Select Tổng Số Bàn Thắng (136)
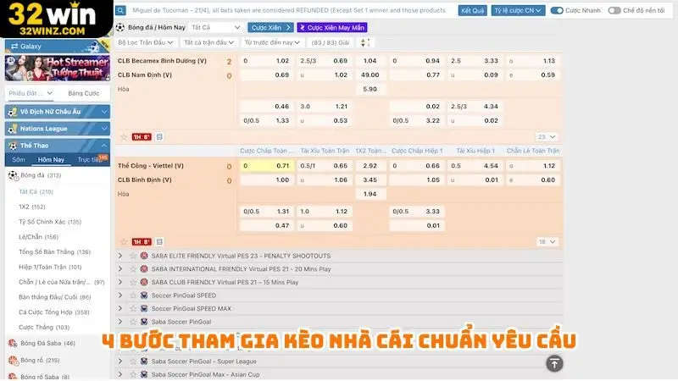Image resolution: width=678 pixels, height=381 pixels. [54, 251]
